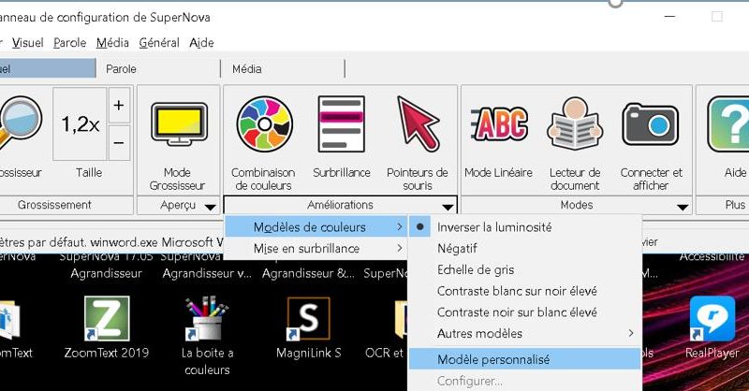749x391 pixels.
Task: Switch to the Média tab
Action: click(x=283, y=68)
